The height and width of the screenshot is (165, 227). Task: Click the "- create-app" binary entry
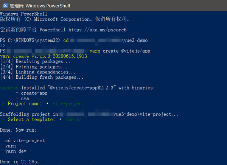[31, 93]
